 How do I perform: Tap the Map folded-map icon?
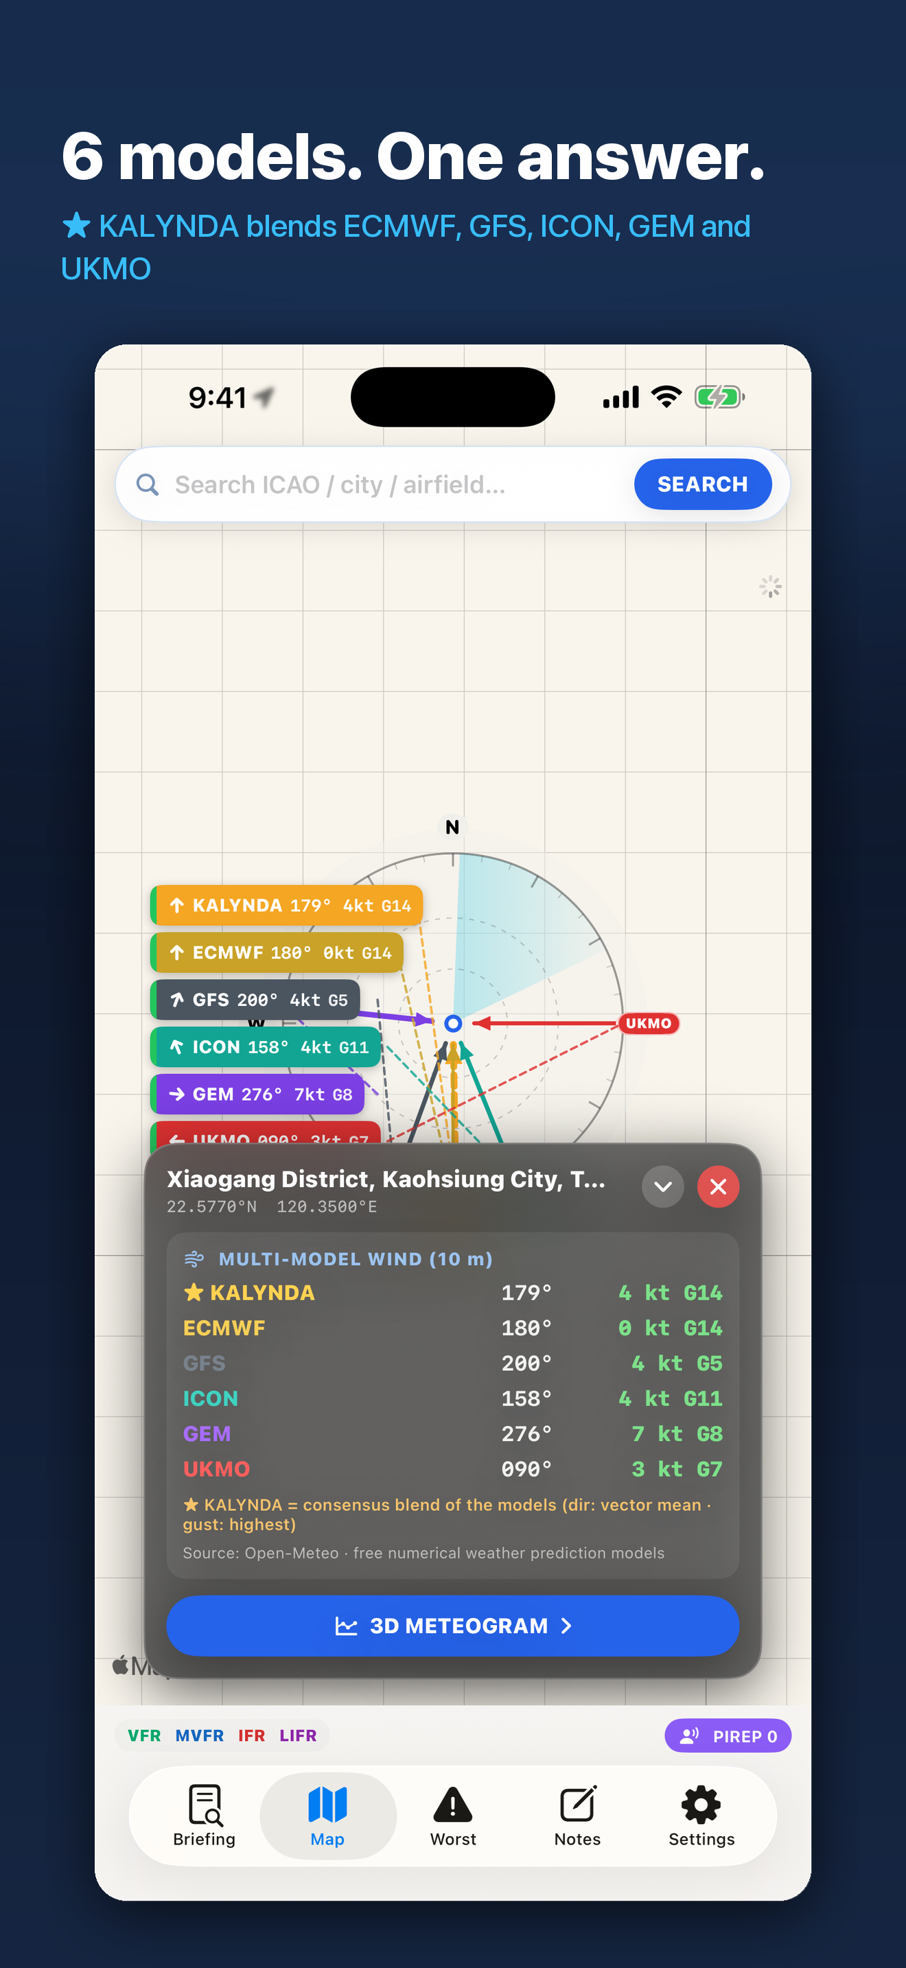tap(327, 1805)
